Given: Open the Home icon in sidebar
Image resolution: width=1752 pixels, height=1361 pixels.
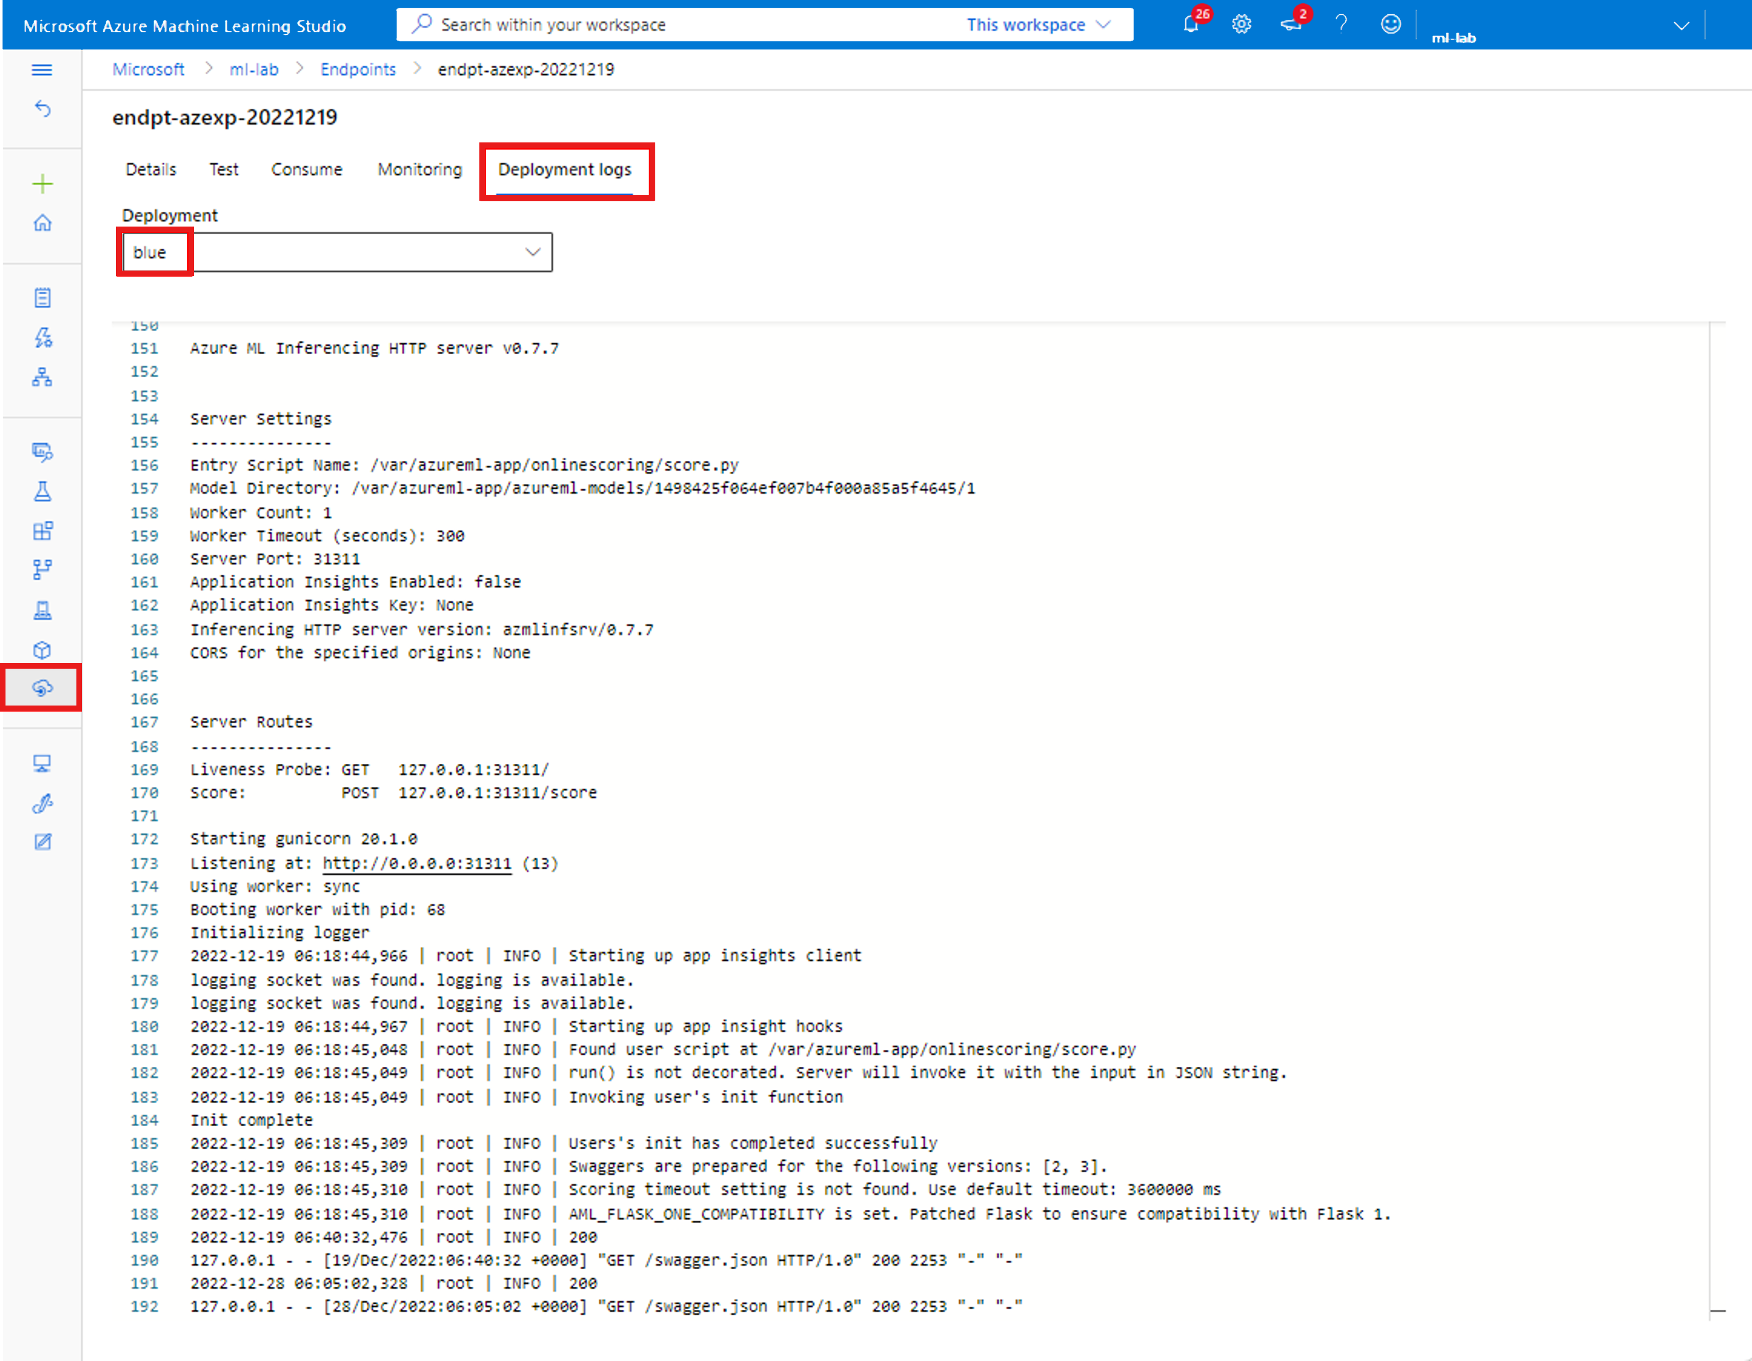Looking at the screenshot, I should [42, 222].
